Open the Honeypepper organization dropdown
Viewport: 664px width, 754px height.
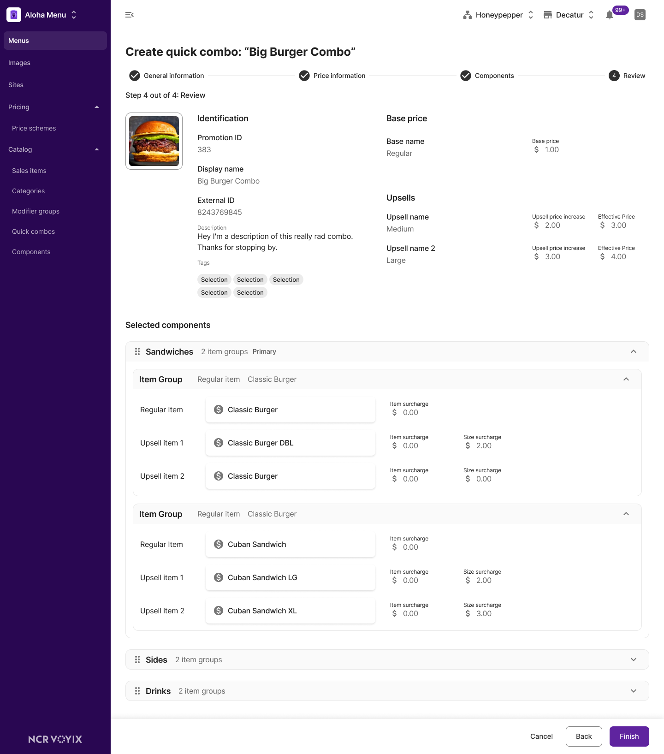498,15
